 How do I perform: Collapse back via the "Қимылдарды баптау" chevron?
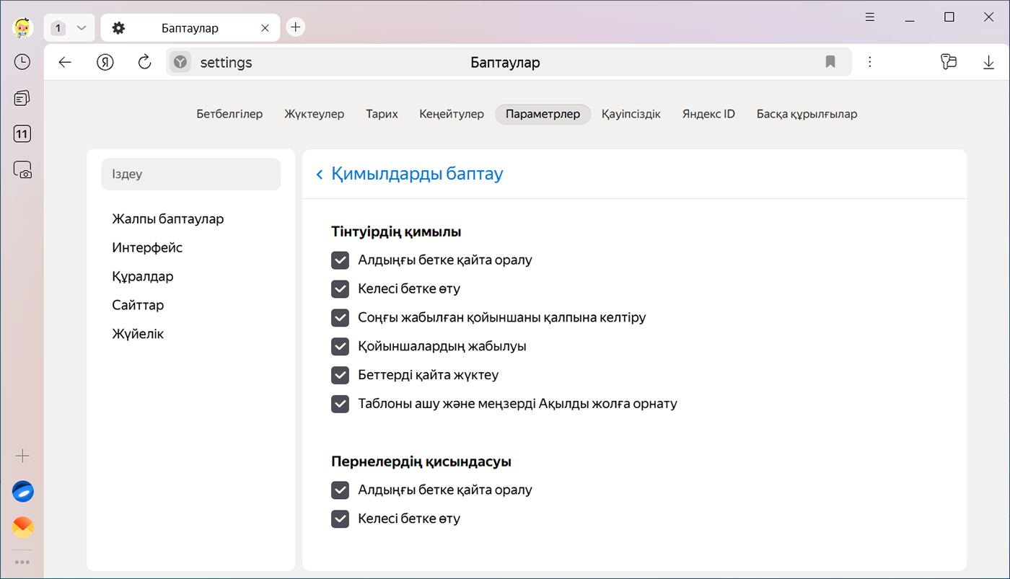click(x=320, y=174)
